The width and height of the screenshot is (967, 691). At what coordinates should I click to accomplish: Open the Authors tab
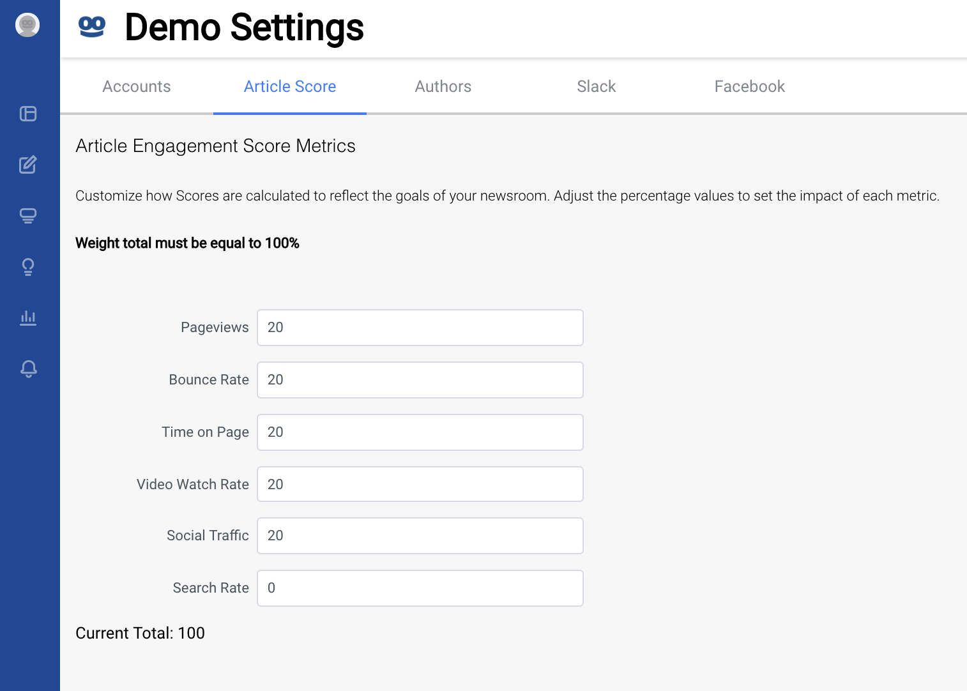443,86
